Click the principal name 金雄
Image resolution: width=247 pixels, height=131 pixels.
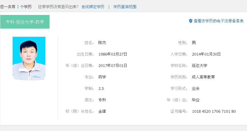(x=102, y=111)
